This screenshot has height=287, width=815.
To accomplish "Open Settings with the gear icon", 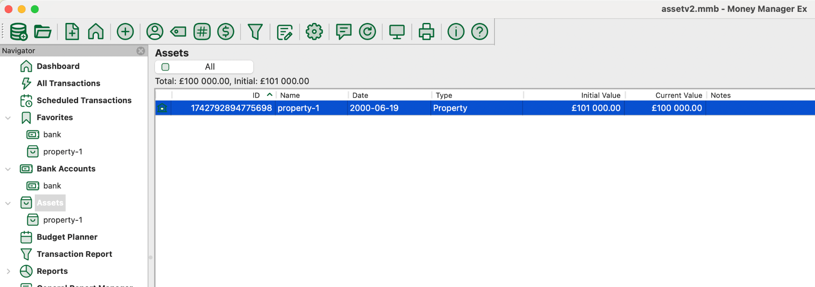I will [x=314, y=31].
